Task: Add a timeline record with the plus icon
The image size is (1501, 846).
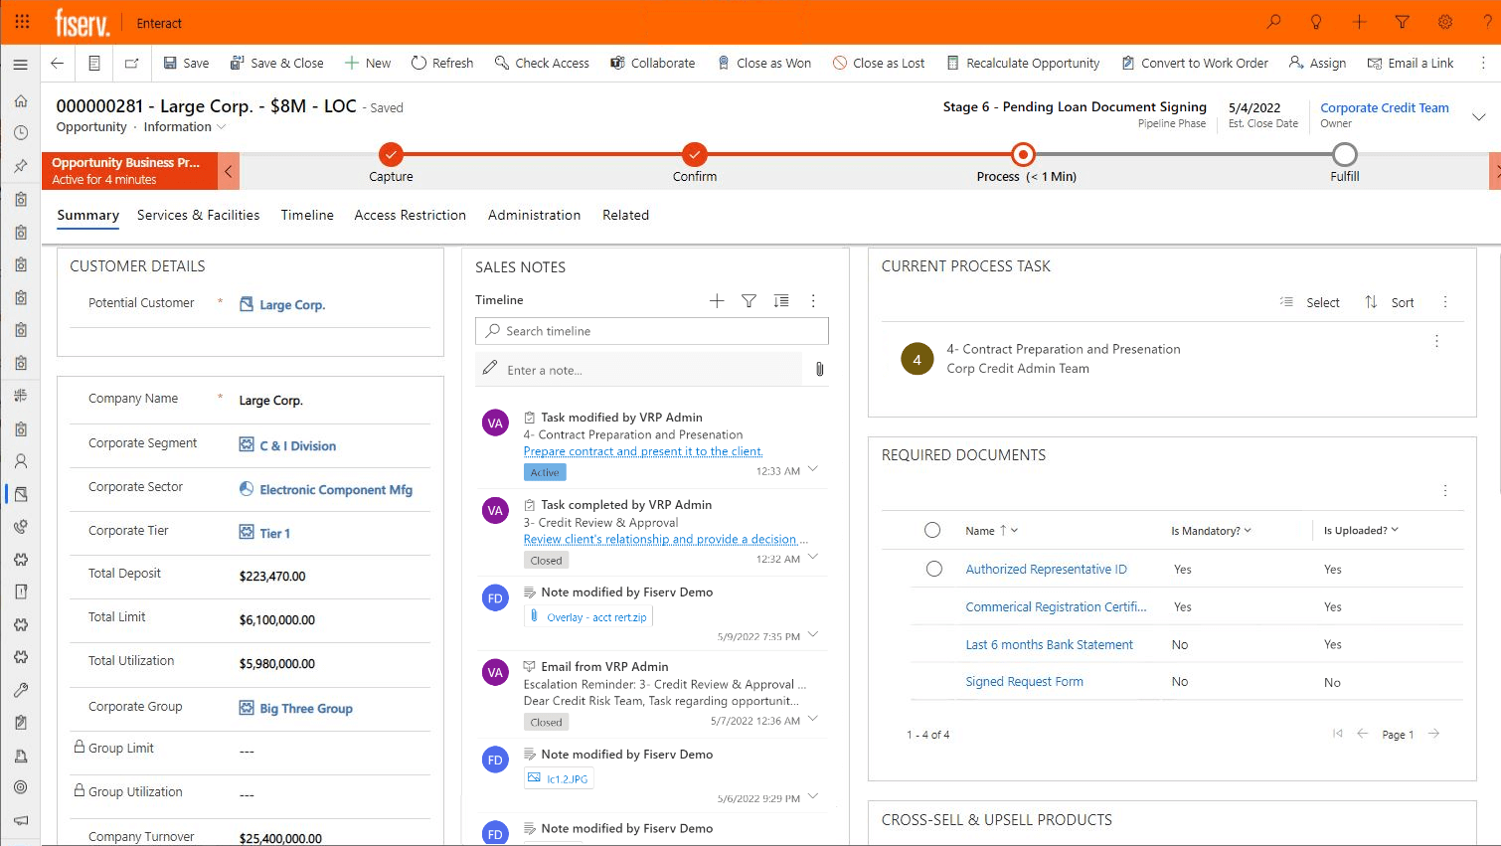Action: [717, 300]
